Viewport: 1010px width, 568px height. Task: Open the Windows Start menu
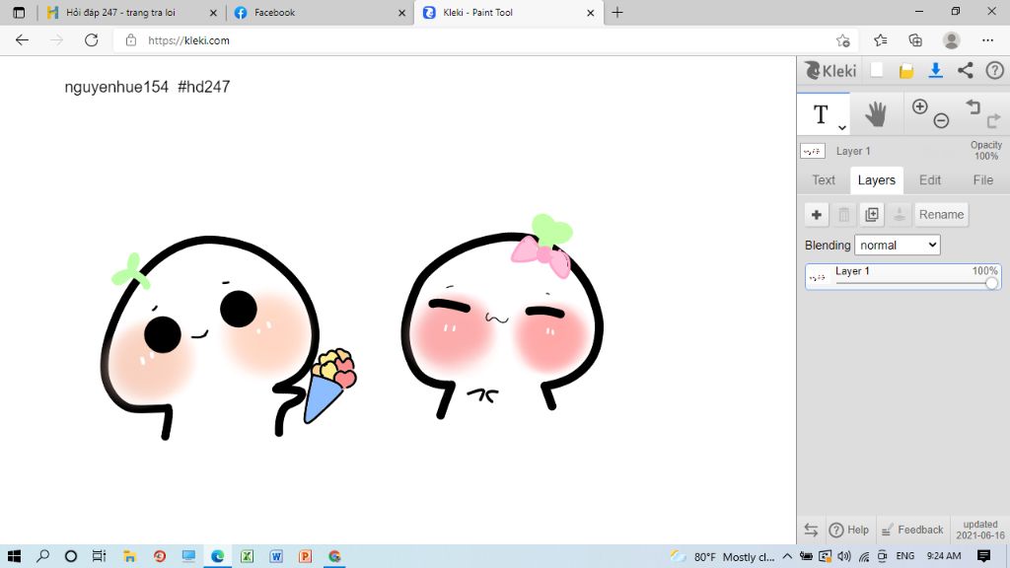point(14,556)
